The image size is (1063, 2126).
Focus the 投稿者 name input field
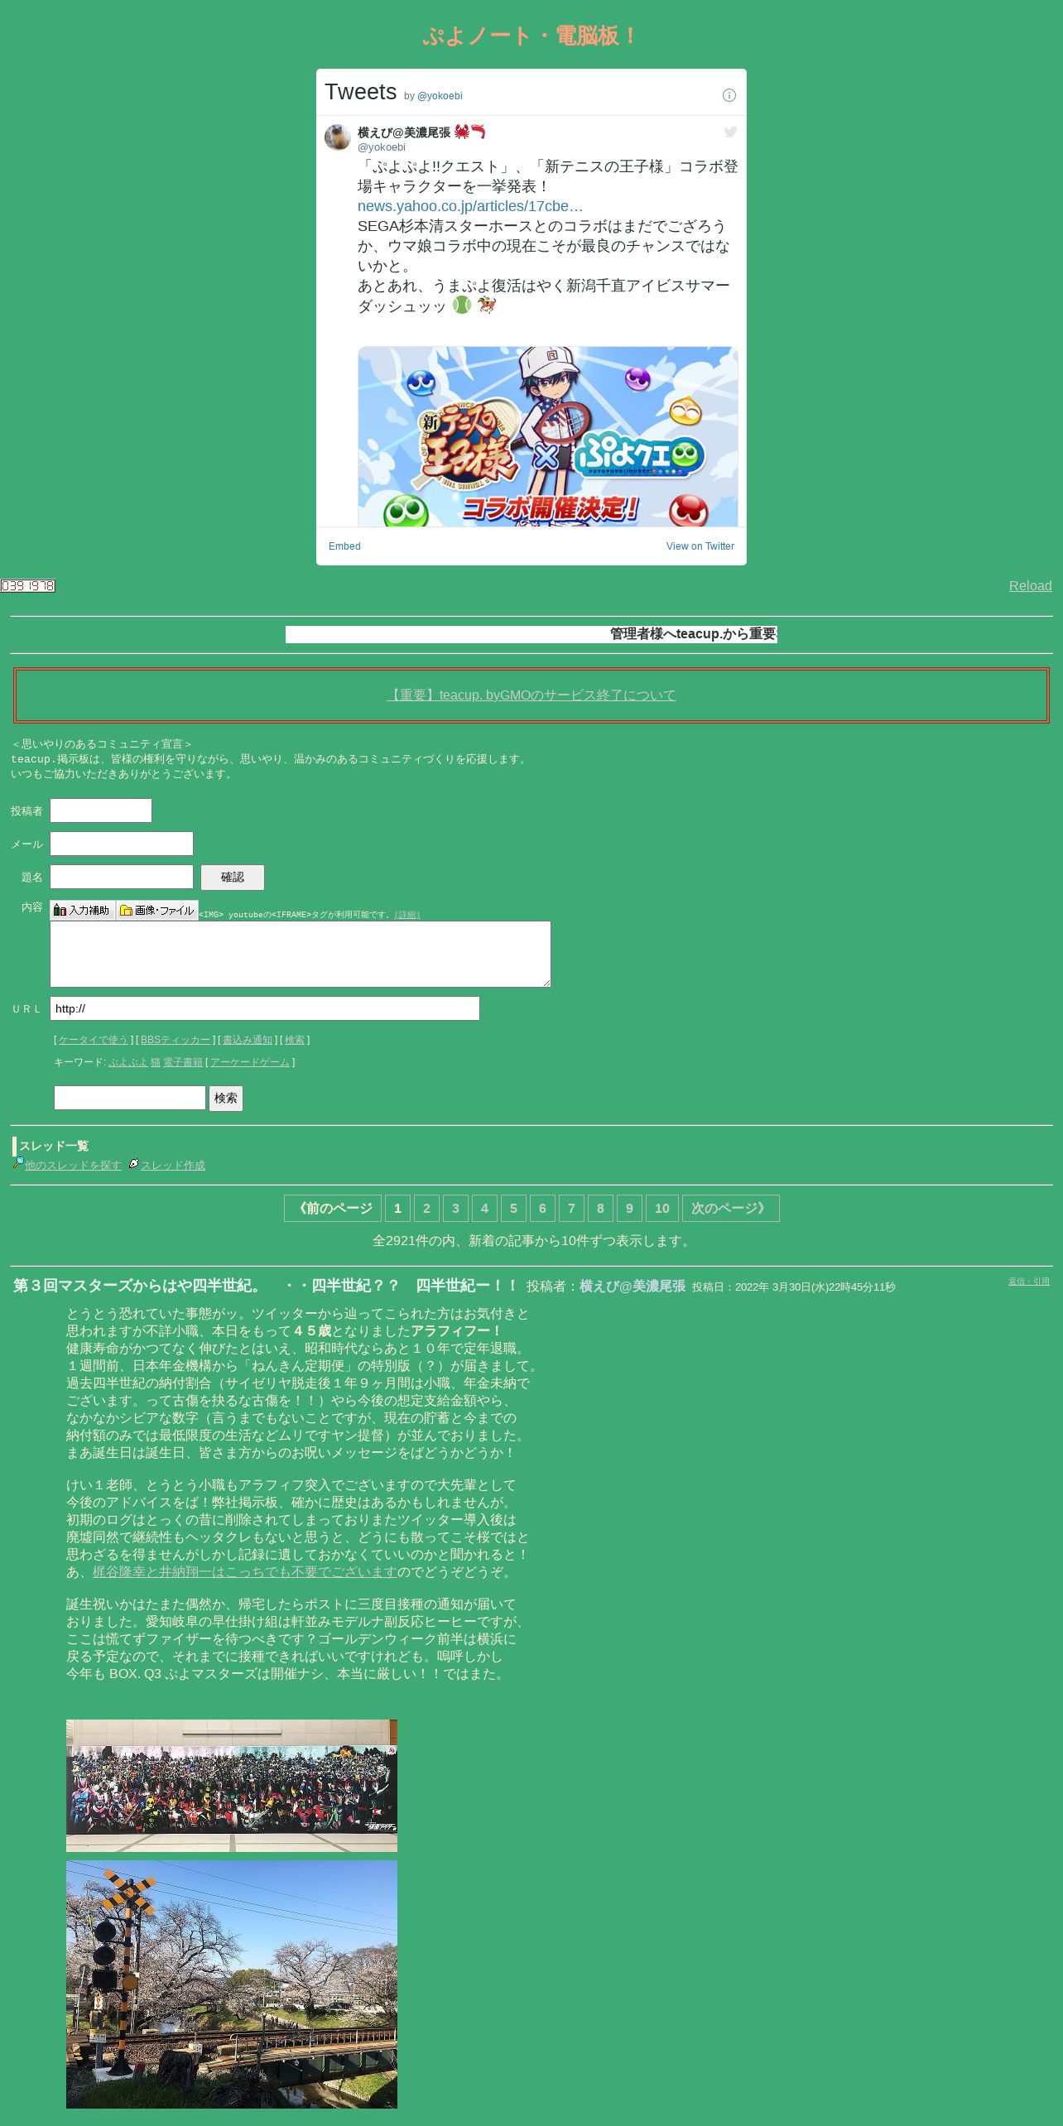pyautogui.click(x=101, y=810)
